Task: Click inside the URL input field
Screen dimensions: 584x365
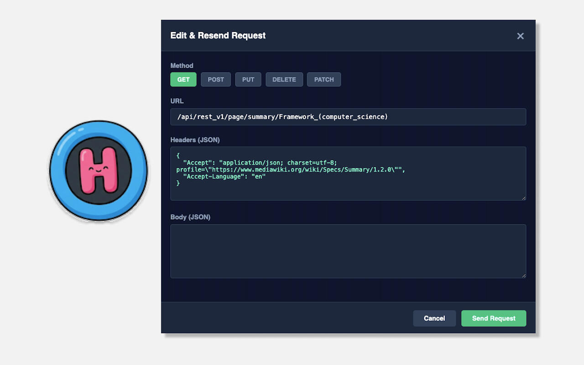Action: coord(348,117)
